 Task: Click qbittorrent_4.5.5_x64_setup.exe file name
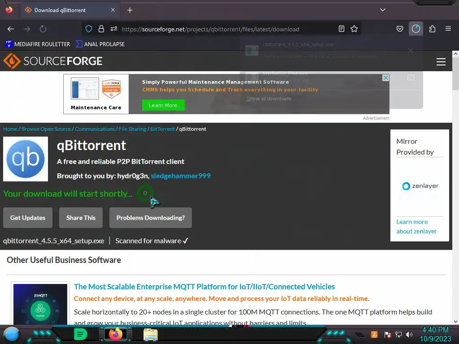(54, 241)
